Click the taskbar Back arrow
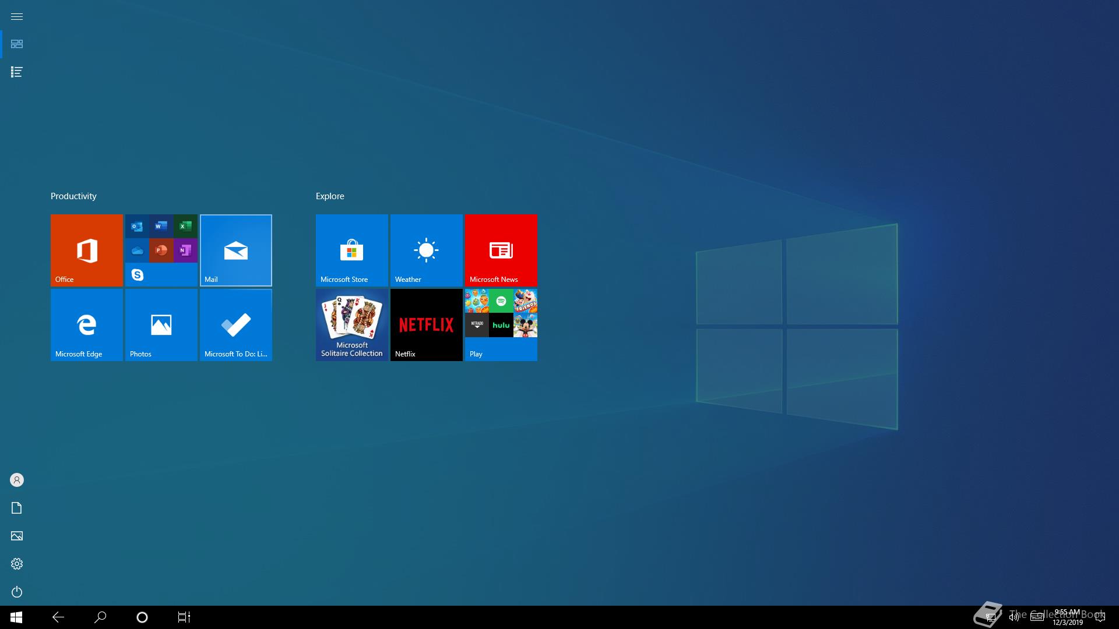 coord(58,617)
